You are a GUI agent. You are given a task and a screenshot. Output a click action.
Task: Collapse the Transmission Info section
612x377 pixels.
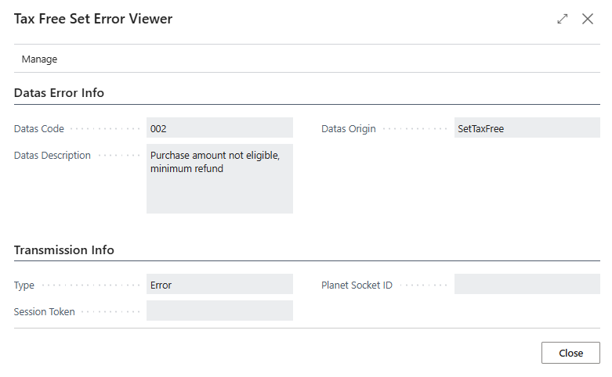click(64, 250)
